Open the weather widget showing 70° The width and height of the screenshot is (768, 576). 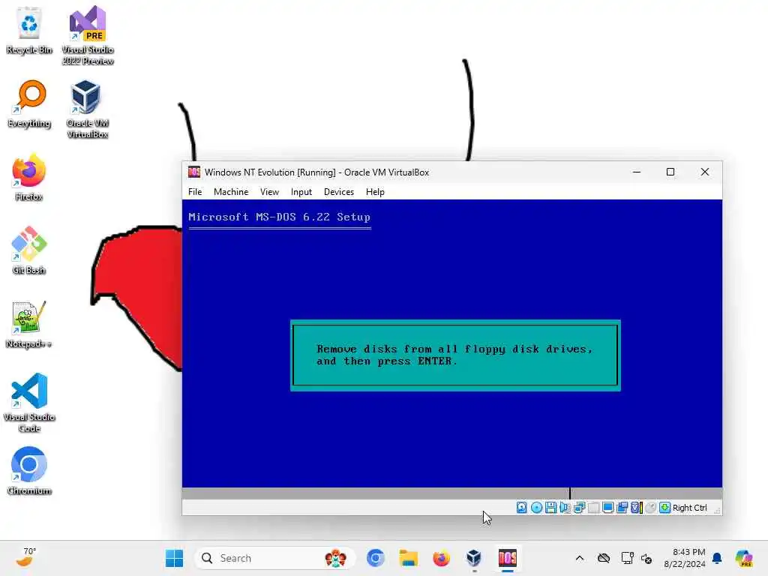point(25,557)
